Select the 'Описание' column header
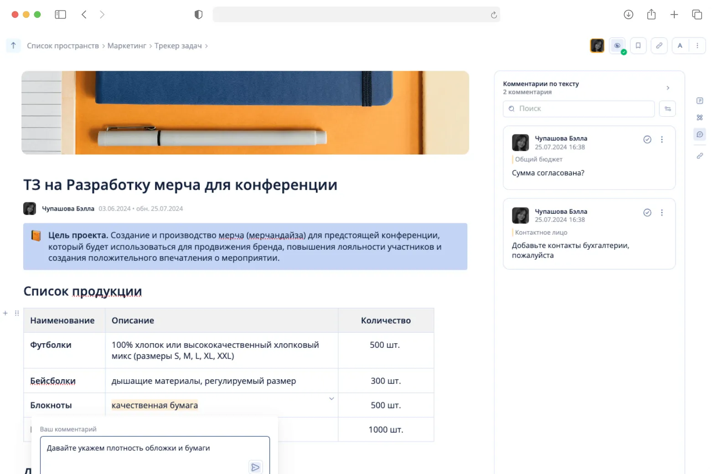This screenshot has width=713, height=474. coord(222,320)
